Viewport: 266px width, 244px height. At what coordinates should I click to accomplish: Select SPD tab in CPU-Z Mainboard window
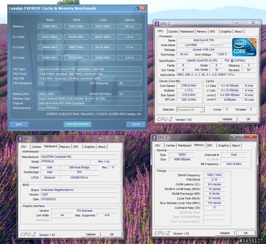76,147
